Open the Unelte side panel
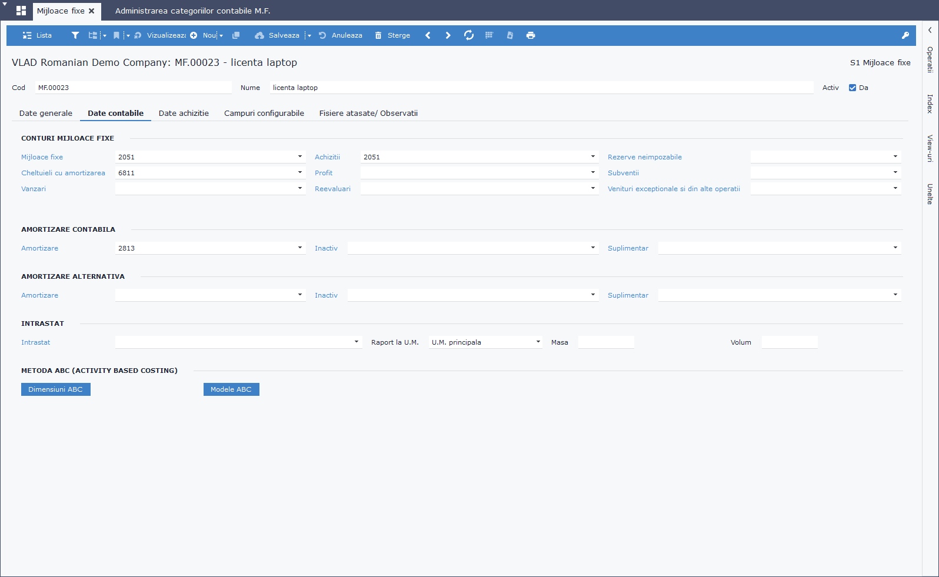 point(930,194)
